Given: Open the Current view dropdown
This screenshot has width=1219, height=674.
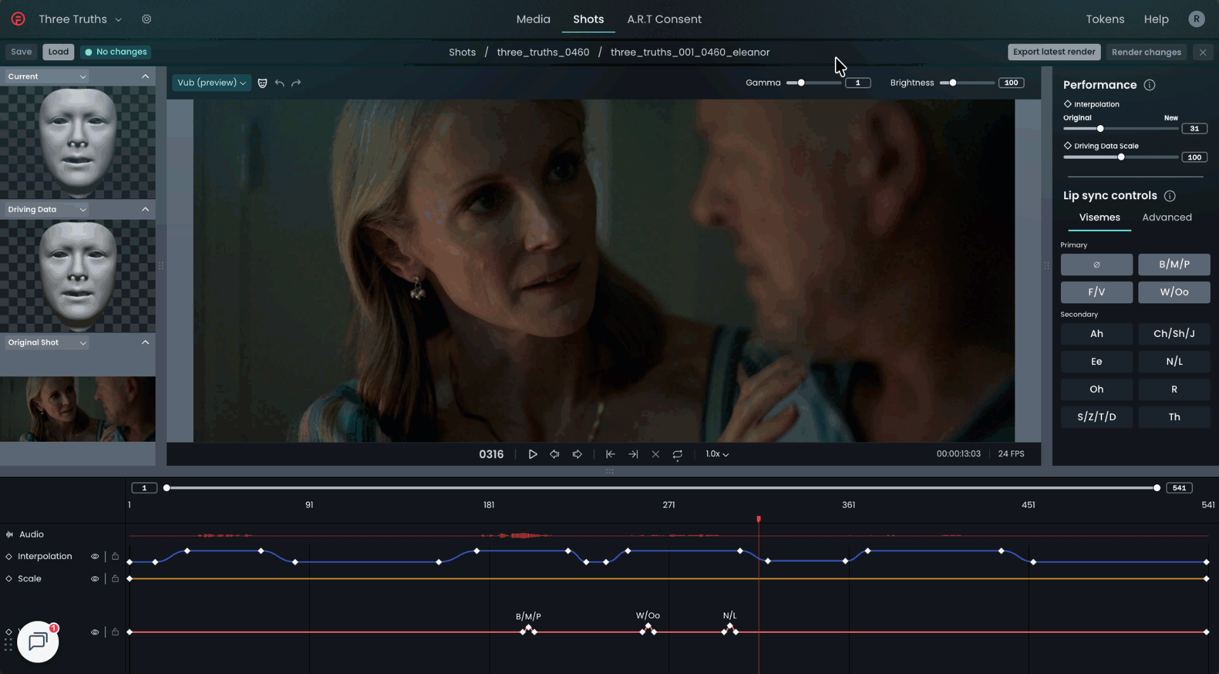Looking at the screenshot, I should 47,77.
